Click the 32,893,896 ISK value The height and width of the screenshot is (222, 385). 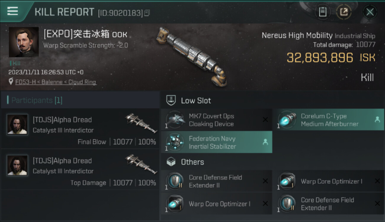(320, 57)
